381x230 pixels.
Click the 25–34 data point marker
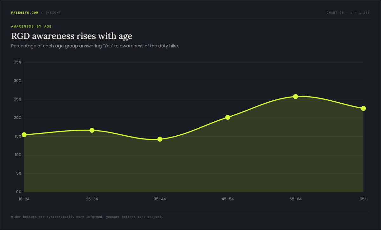tap(92, 130)
